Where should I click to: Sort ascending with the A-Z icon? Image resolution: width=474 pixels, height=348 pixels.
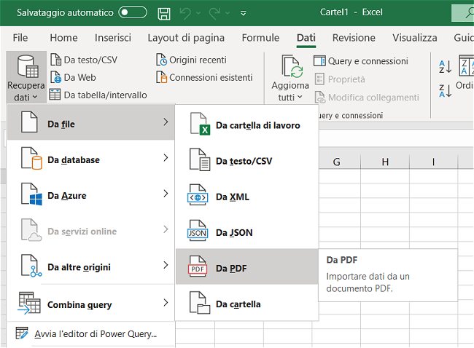click(445, 67)
